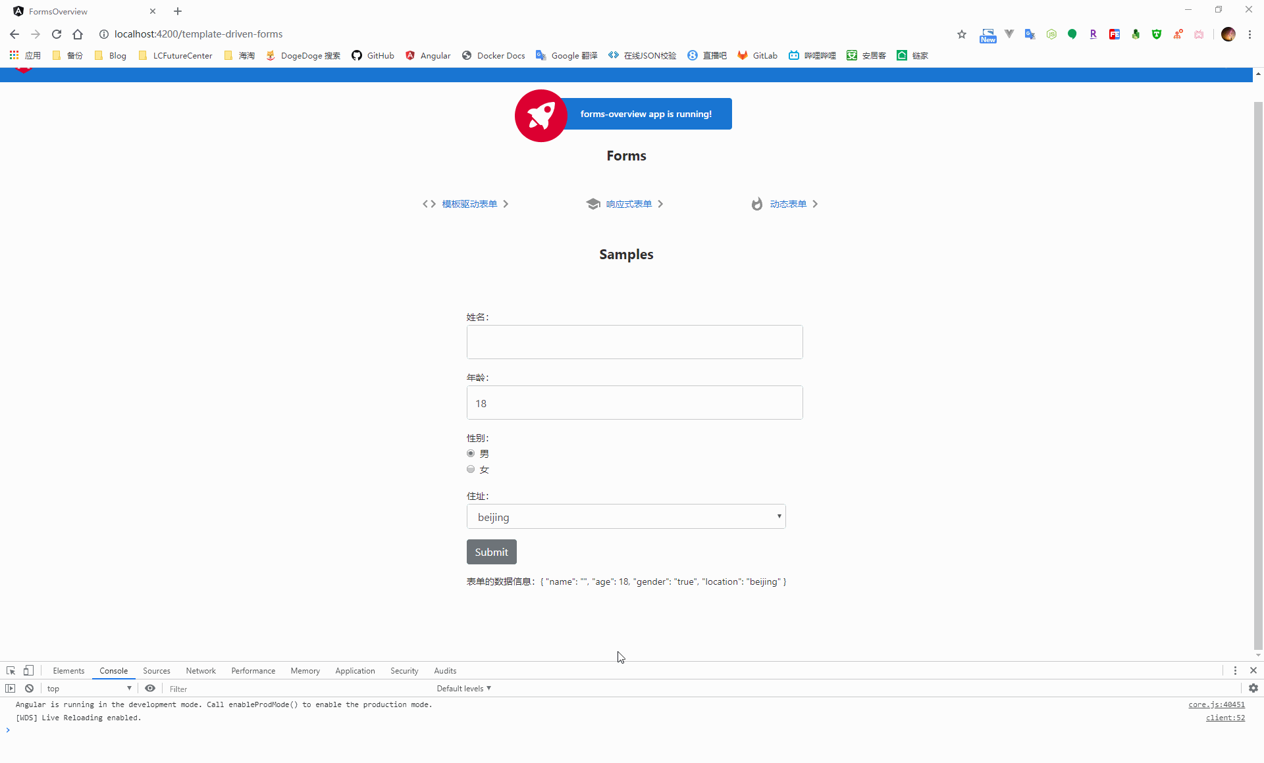
Task: Click the rocket logo icon
Action: pyautogui.click(x=540, y=115)
